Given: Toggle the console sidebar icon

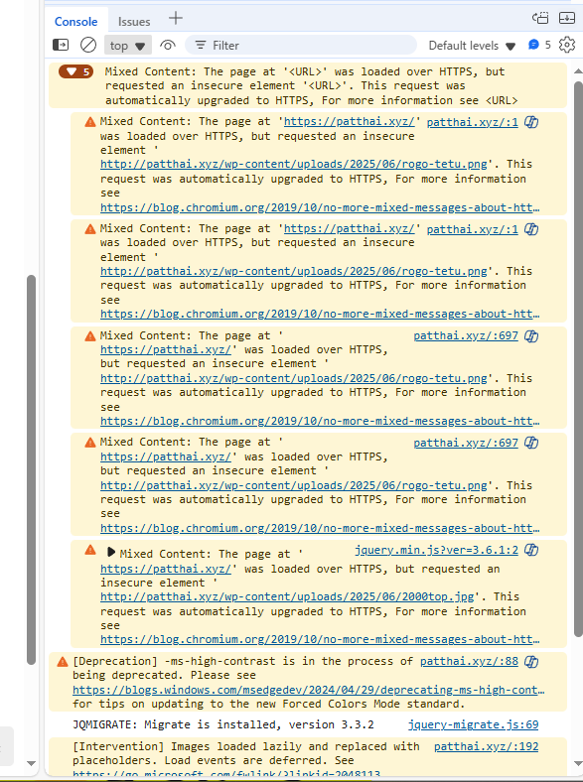Looking at the screenshot, I should (x=61, y=45).
